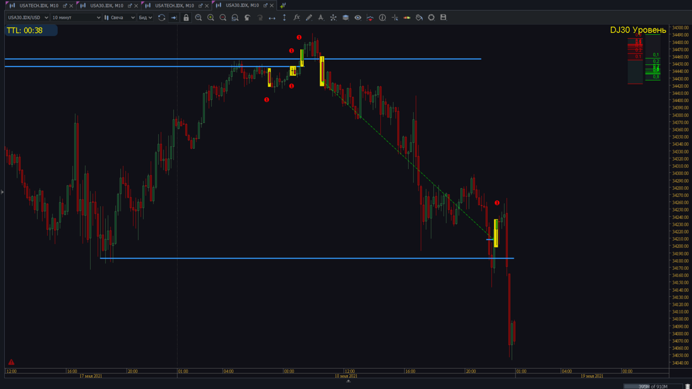The width and height of the screenshot is (692, 389).
Task: Click the Save floppy disk icon
Action: (443, 18)
